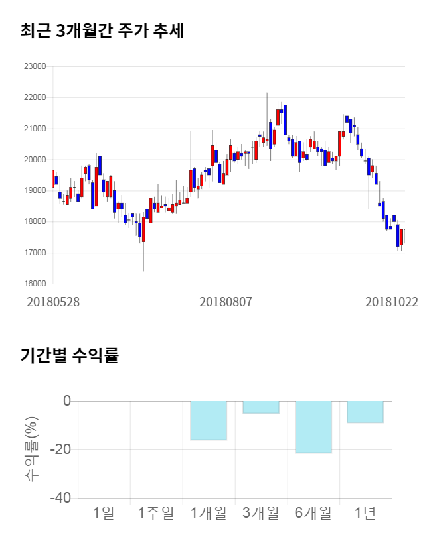Click the 1년 axis label

(365, 512)
